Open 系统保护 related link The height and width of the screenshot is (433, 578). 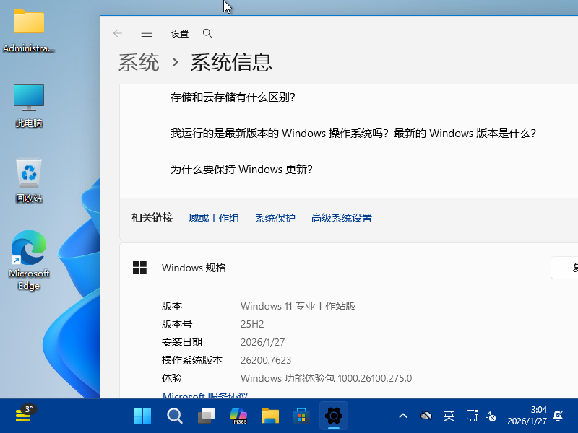[x=275, y=218]
